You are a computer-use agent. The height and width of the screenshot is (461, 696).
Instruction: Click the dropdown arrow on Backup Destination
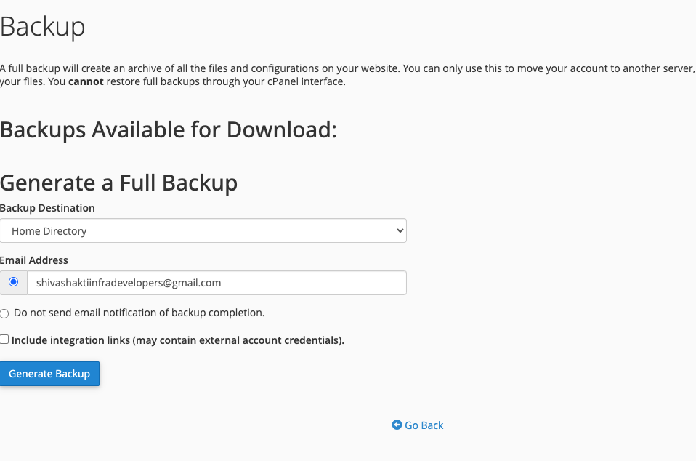(x=399, y=231)
